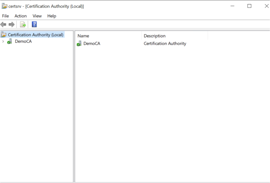
Task: Click the certsrv icon in the title bar
Action: 4,6
